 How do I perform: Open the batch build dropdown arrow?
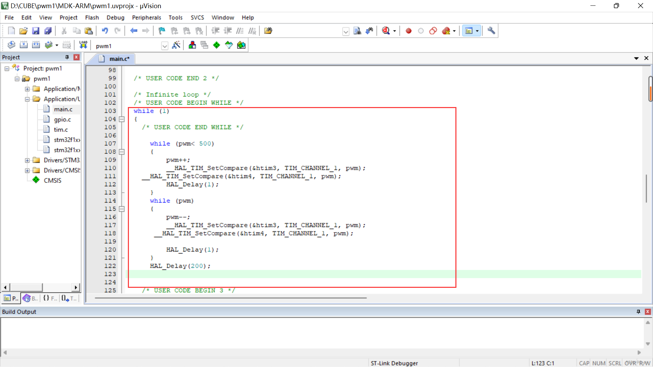[57, 45]
